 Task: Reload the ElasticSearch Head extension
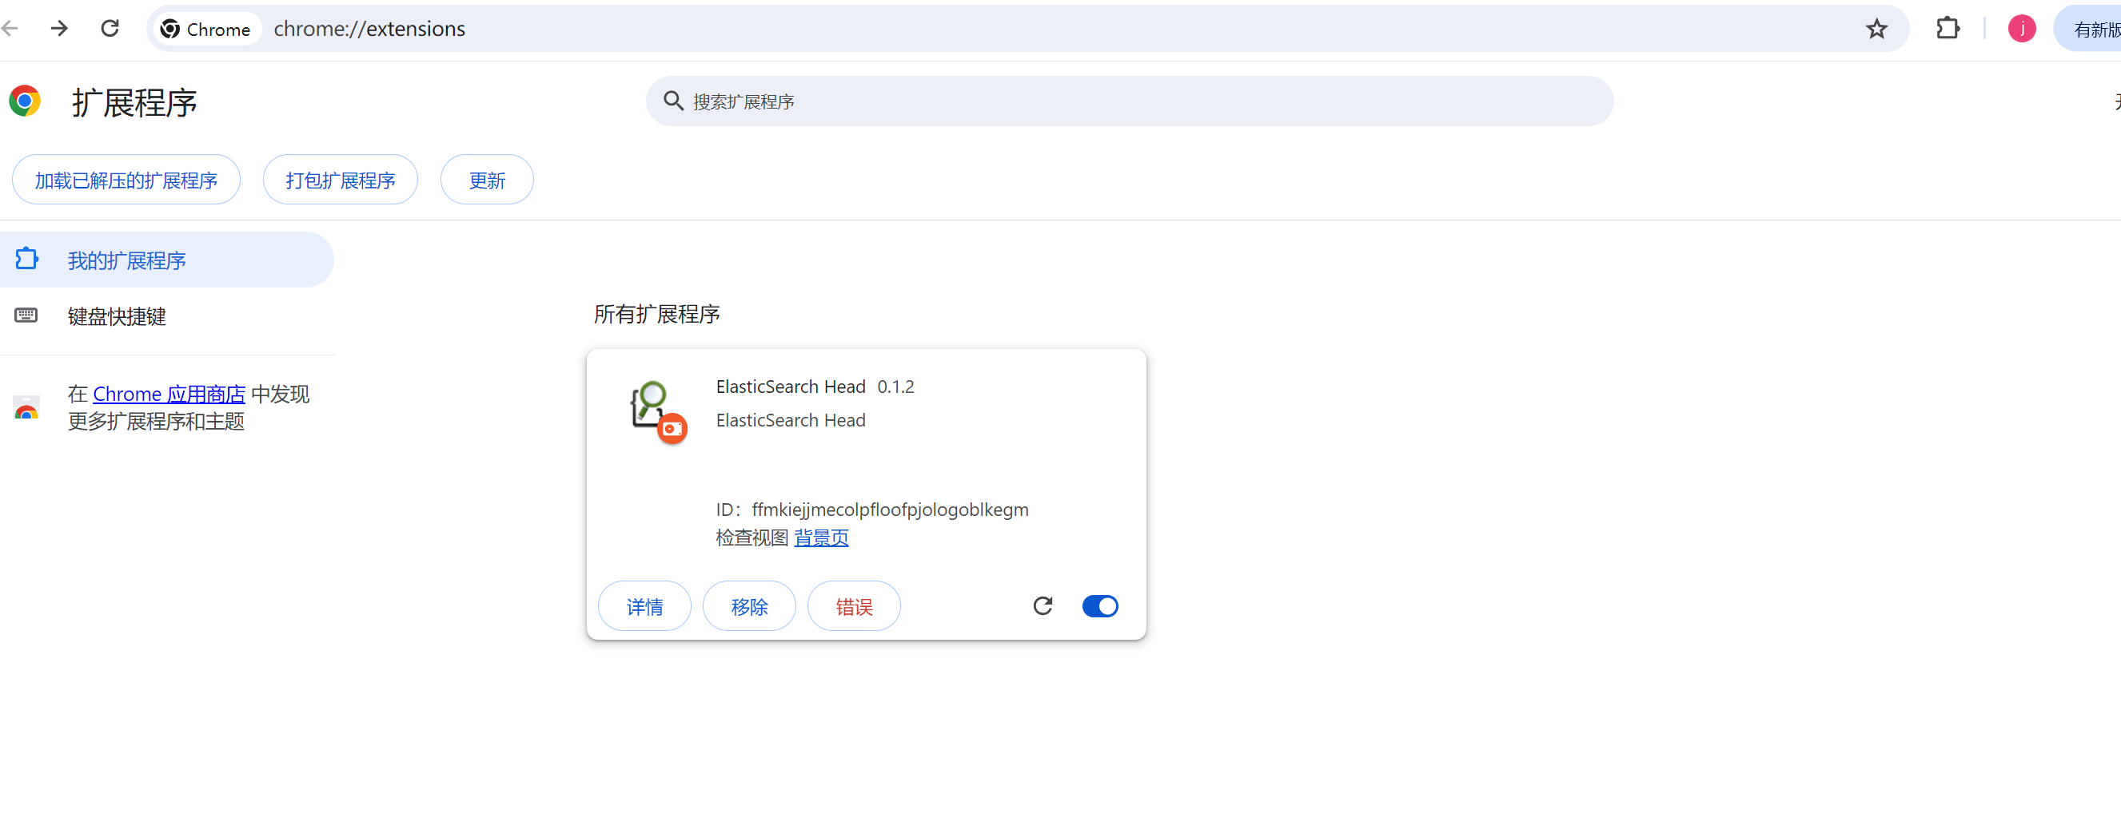tap(1043, 606)
